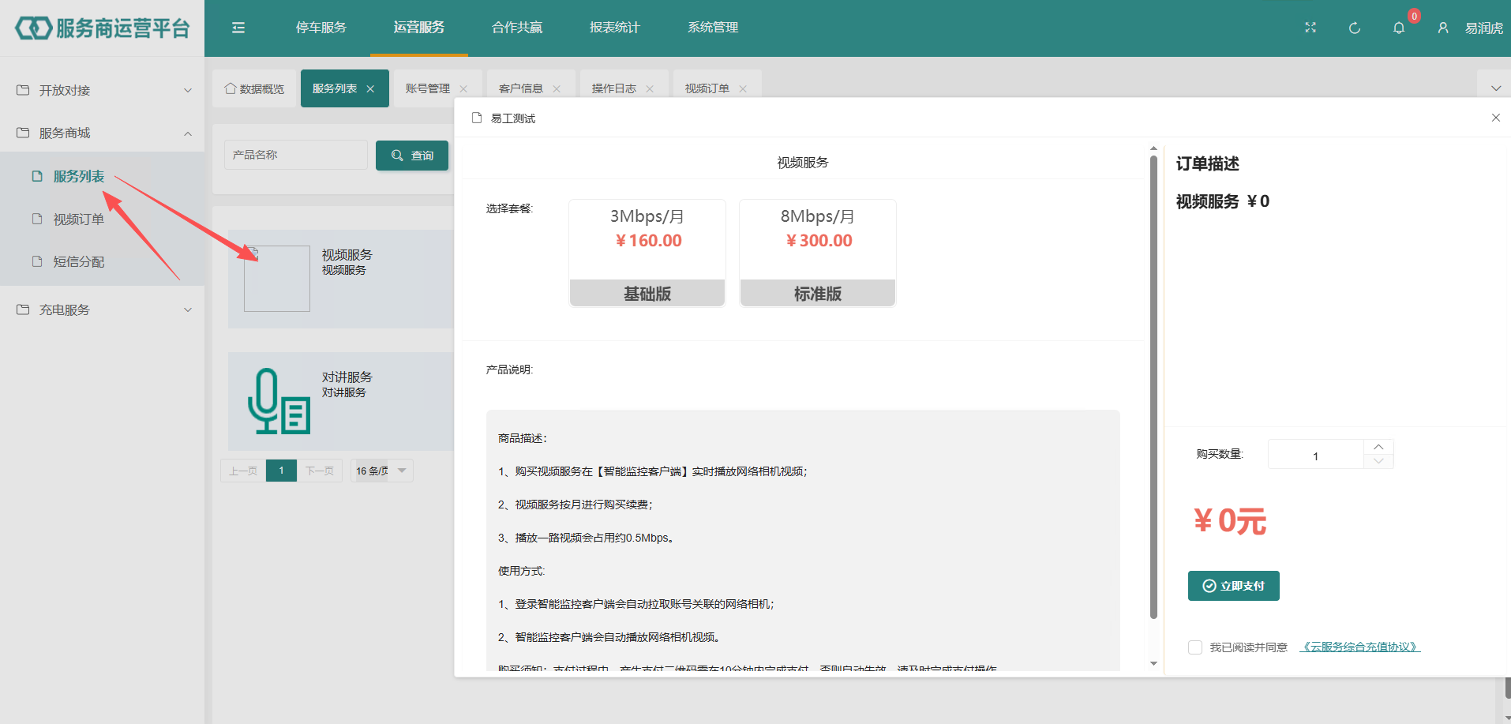Click the fullscreen toggle icon

(1310, 28)
